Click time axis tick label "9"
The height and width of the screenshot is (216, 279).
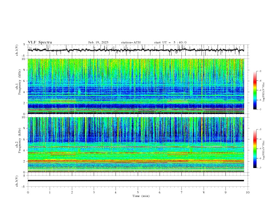click(225, 192)
